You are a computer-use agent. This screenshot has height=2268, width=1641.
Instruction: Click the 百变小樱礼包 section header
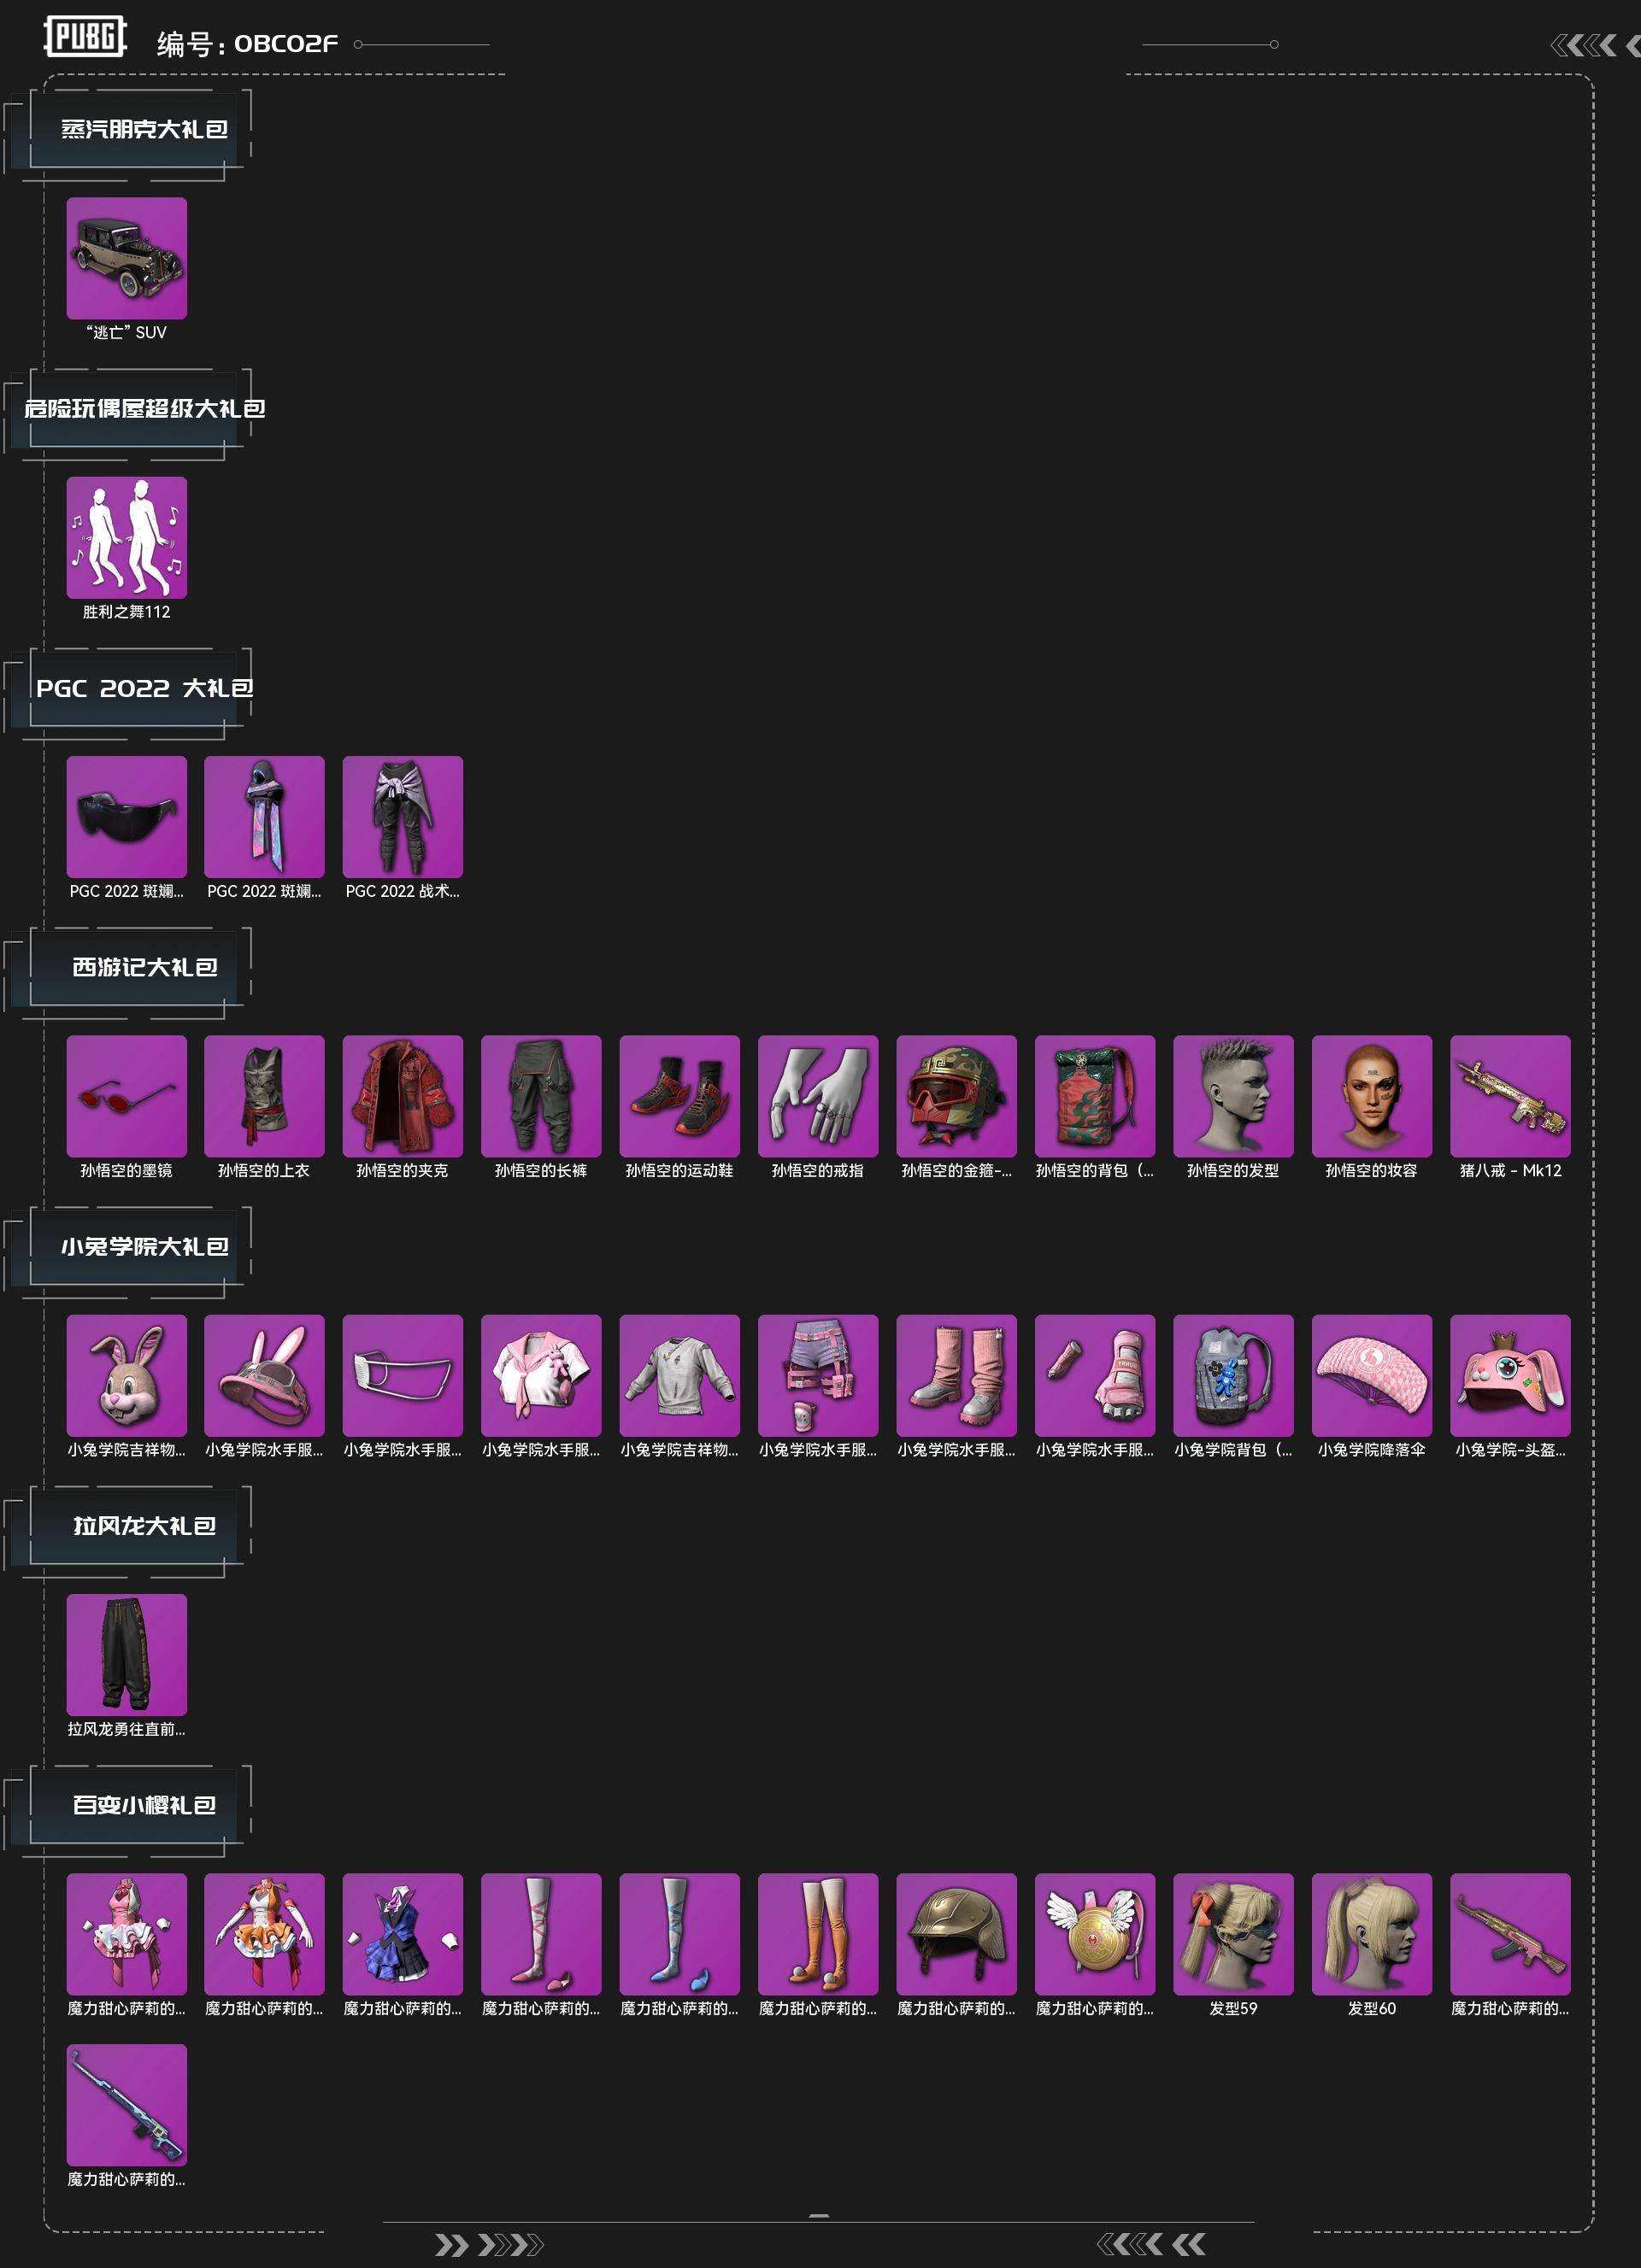click(144, 1805)
